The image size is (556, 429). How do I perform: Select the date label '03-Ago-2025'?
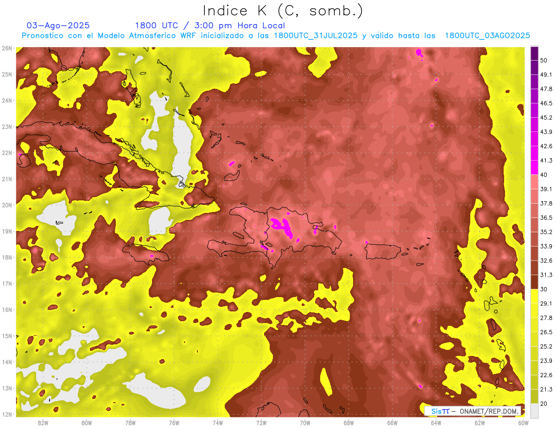(58, 25)
